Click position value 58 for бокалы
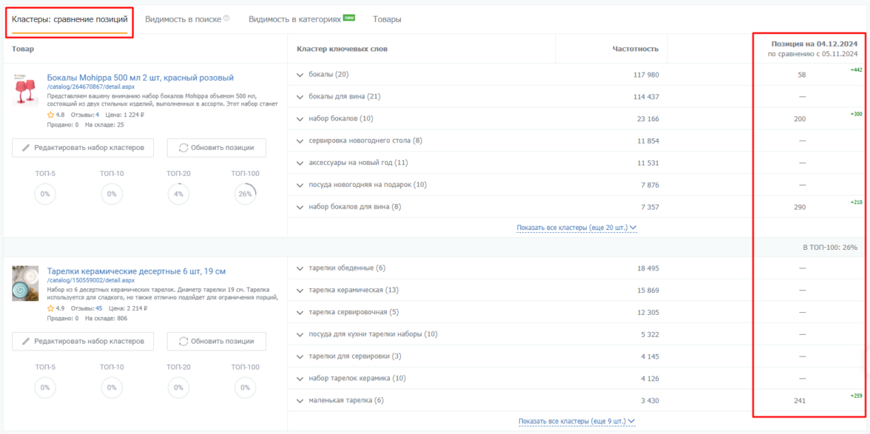870x434 pixels. (x=802, y=75)
